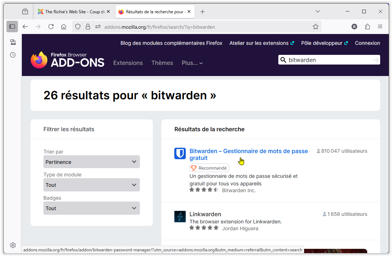Click the Filtrer les résultats heading

click(x=69, y=129)
